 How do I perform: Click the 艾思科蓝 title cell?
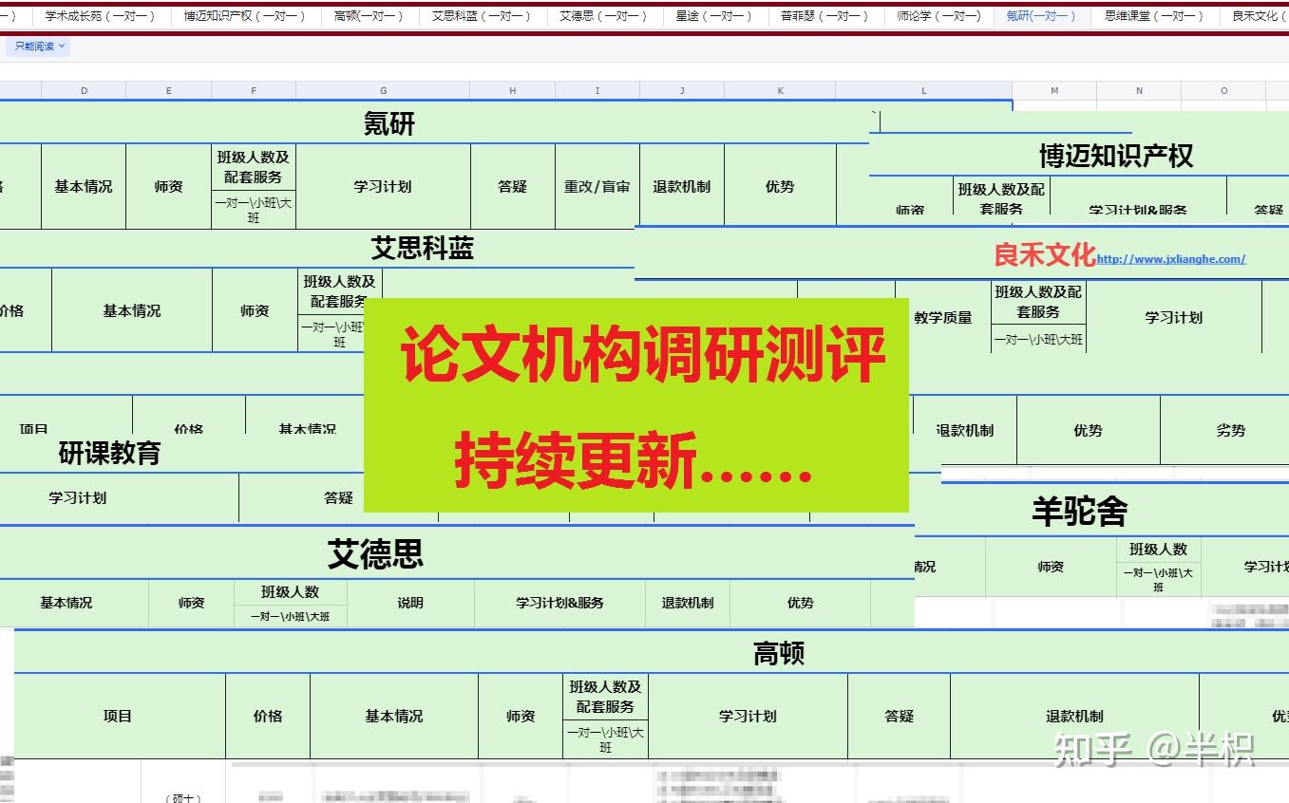tap(422, 249)
